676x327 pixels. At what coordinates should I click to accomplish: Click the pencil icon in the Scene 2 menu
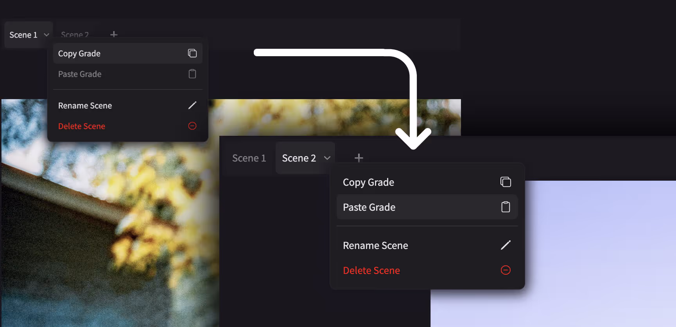(x=506, y=245)
